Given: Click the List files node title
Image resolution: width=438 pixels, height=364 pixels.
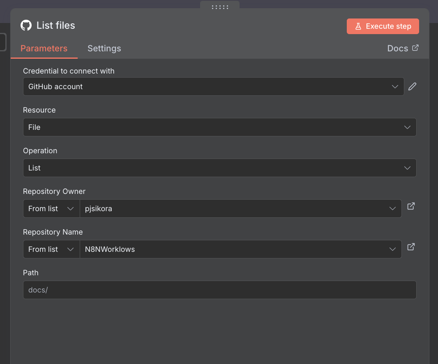Looking at the screenshot, I should [x=56, y=25].
